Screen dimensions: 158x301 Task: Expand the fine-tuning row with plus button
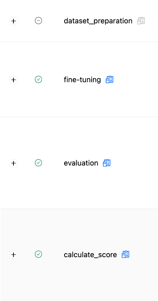coord(13,80)
